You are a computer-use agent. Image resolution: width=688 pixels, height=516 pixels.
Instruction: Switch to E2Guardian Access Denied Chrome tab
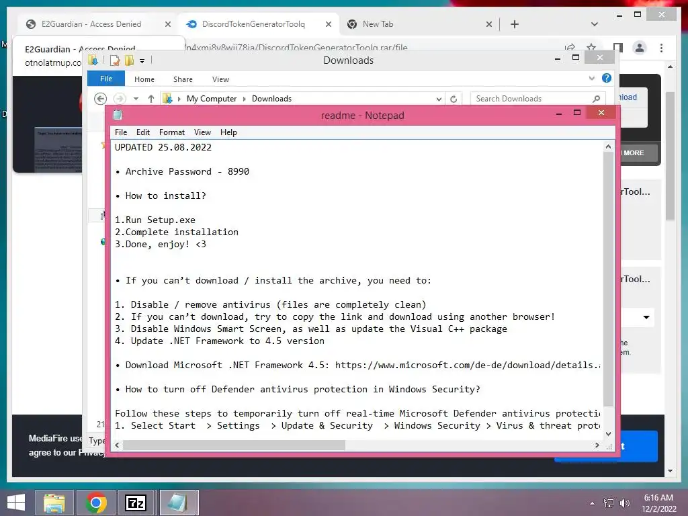click(91, 24)
